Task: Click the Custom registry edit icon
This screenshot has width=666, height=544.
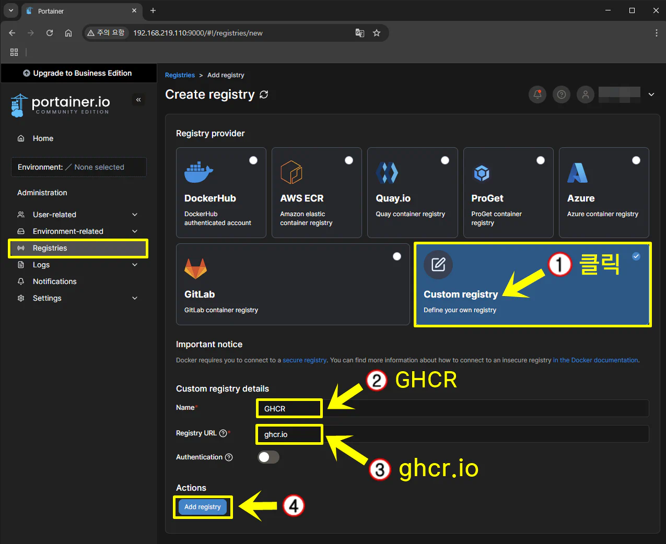Action: pos(438,265)
